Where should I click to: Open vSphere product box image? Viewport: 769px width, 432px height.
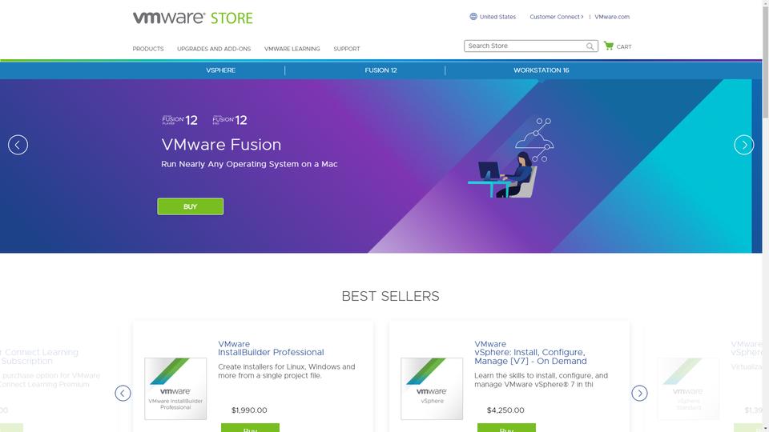[432, 389]
